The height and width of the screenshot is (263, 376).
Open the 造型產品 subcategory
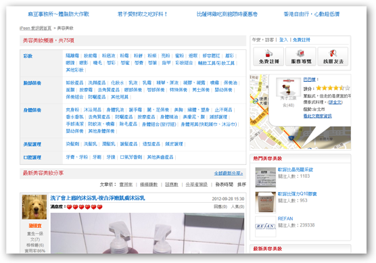[151, 144]
